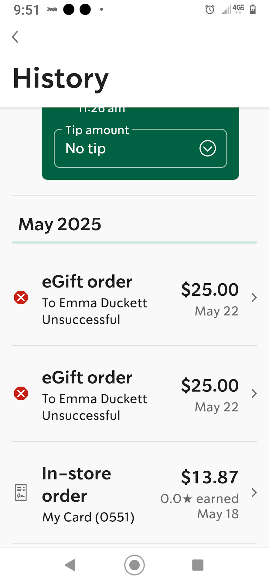Select the May 2025 section header
The height and width of the screenshot is (583, 269).
(60, 224)
